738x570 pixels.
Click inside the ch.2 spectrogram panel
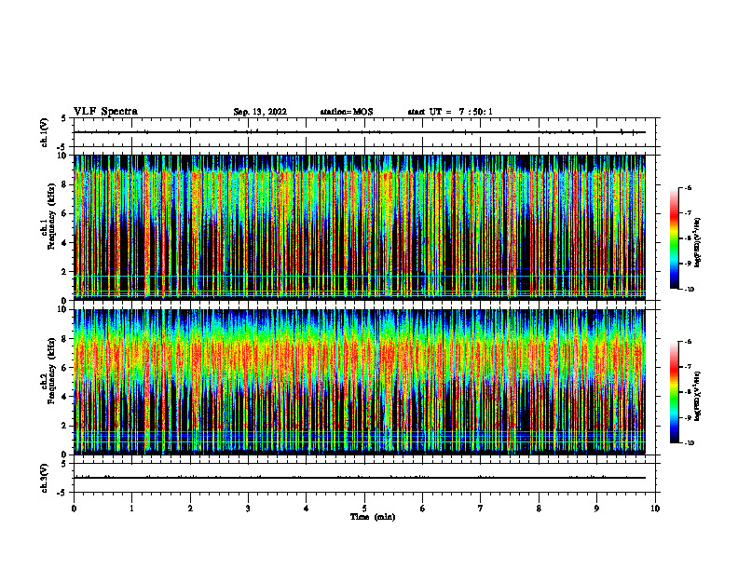(x=360, y=382)
